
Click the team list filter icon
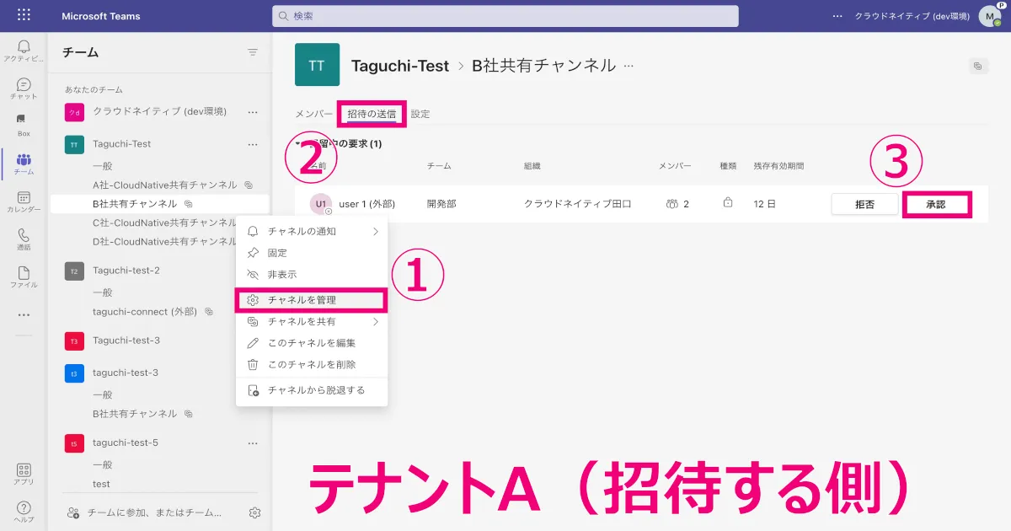(252, 52)
